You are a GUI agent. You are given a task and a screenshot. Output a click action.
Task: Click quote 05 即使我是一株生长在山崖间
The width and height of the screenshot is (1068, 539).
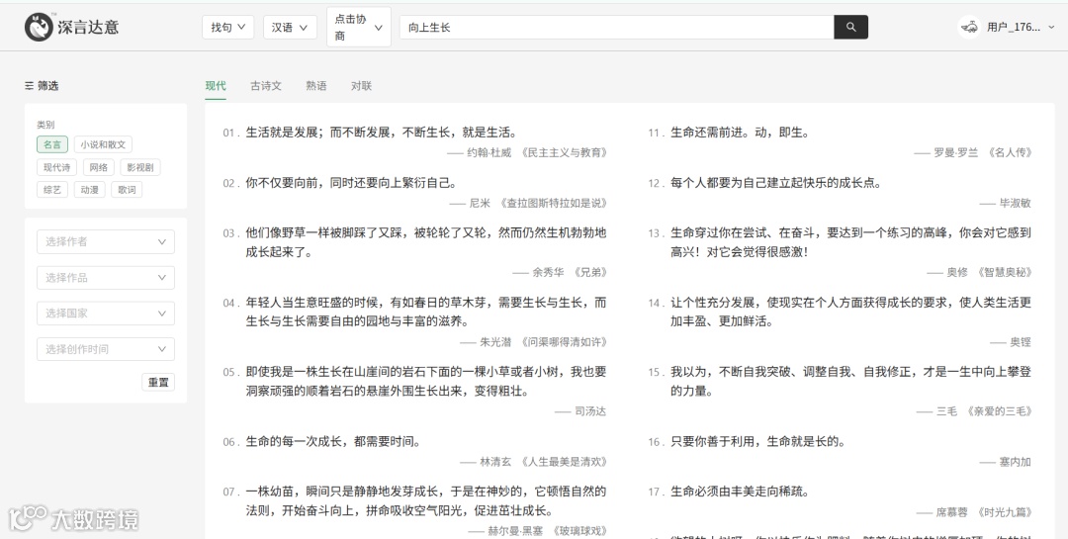(x=425, y=381)
